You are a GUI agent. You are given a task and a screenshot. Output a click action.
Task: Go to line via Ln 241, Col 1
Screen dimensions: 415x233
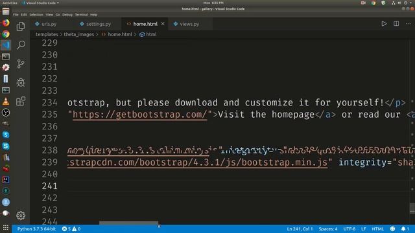(x=300, y=228)
